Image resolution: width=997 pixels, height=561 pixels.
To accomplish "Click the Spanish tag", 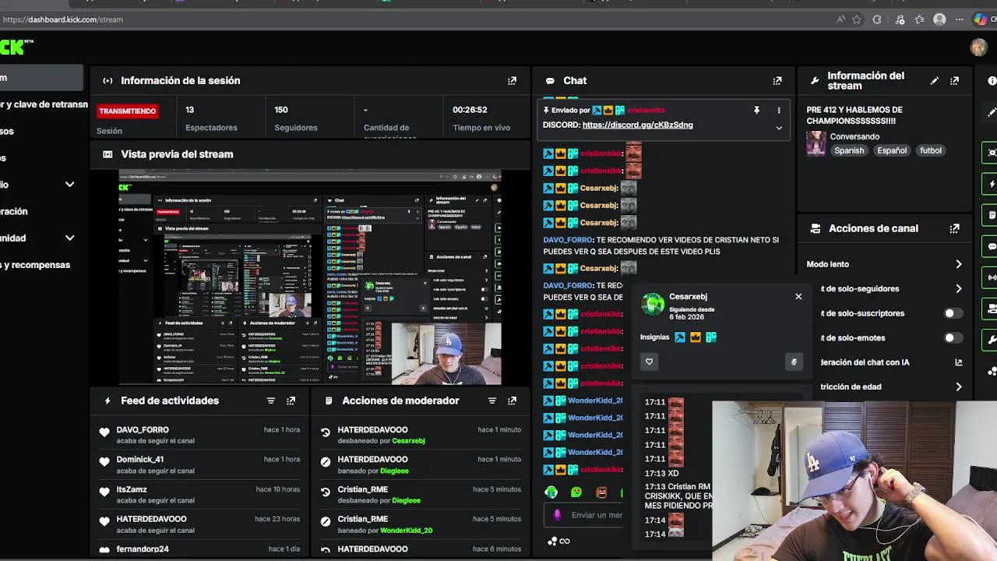I will coord(849,150).
